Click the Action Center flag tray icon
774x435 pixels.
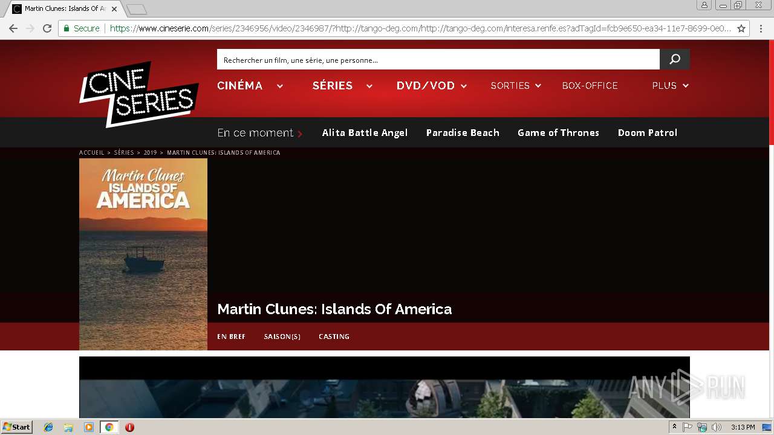point(688,427)
